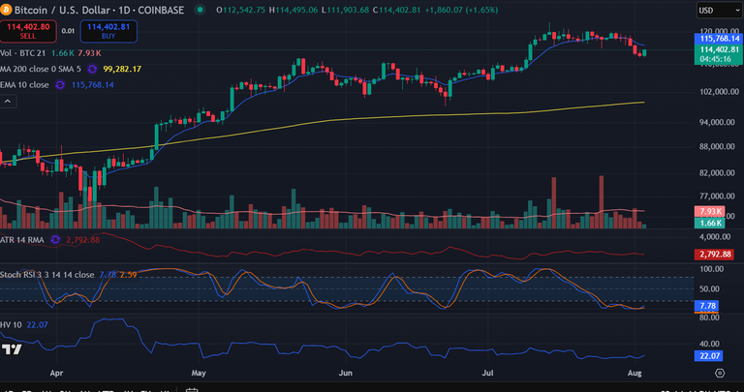744x392 pixels.
Task: Select the Vol · BTC 21 indicator legend
Action: (x=23, y=53)
